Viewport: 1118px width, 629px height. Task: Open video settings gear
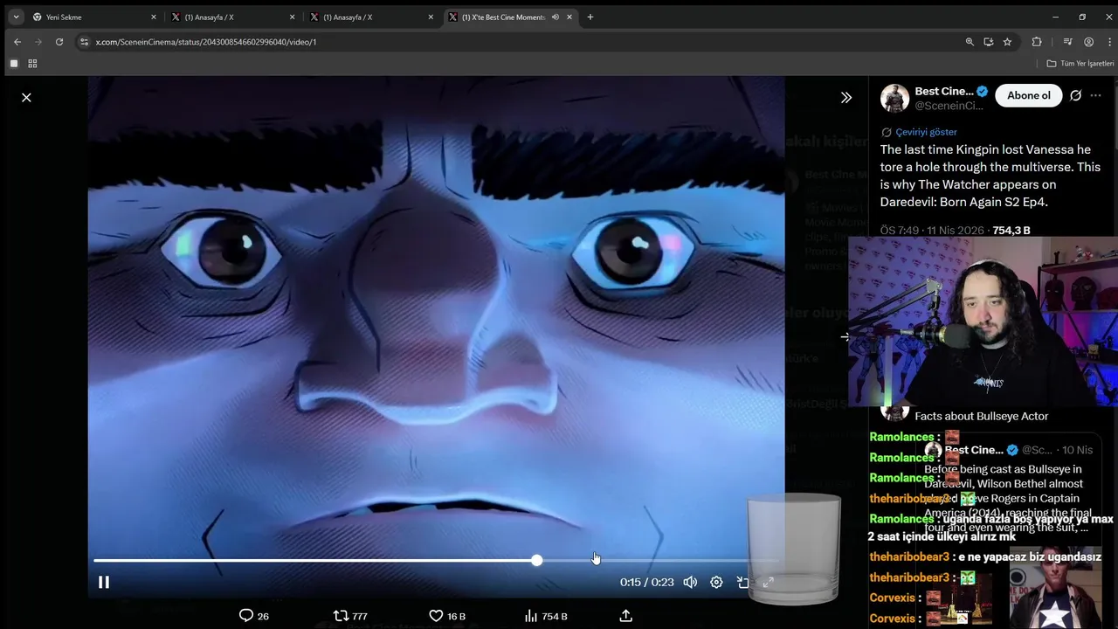click(716, 582)
